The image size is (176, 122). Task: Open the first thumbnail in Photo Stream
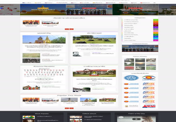coord(129,60)
